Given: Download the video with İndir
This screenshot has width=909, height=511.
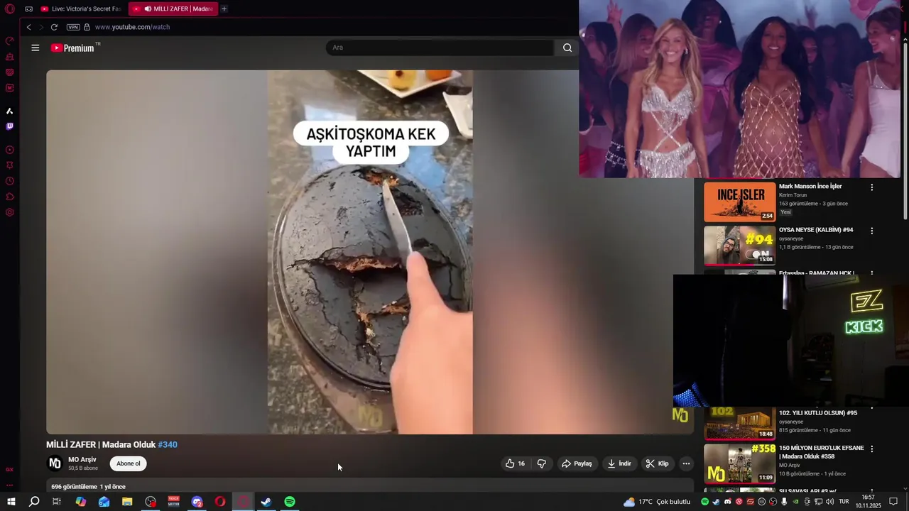Looking at the screenshot, I should click(619, 463).
